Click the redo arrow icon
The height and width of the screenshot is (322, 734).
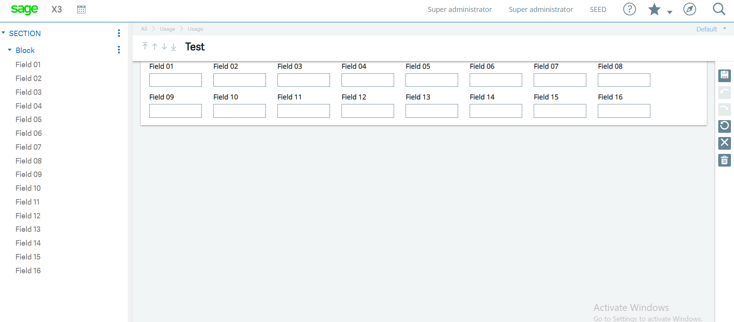tap(724, 109)
